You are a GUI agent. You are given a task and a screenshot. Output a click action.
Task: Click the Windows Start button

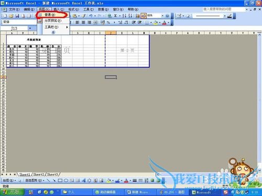coord(12,192)
